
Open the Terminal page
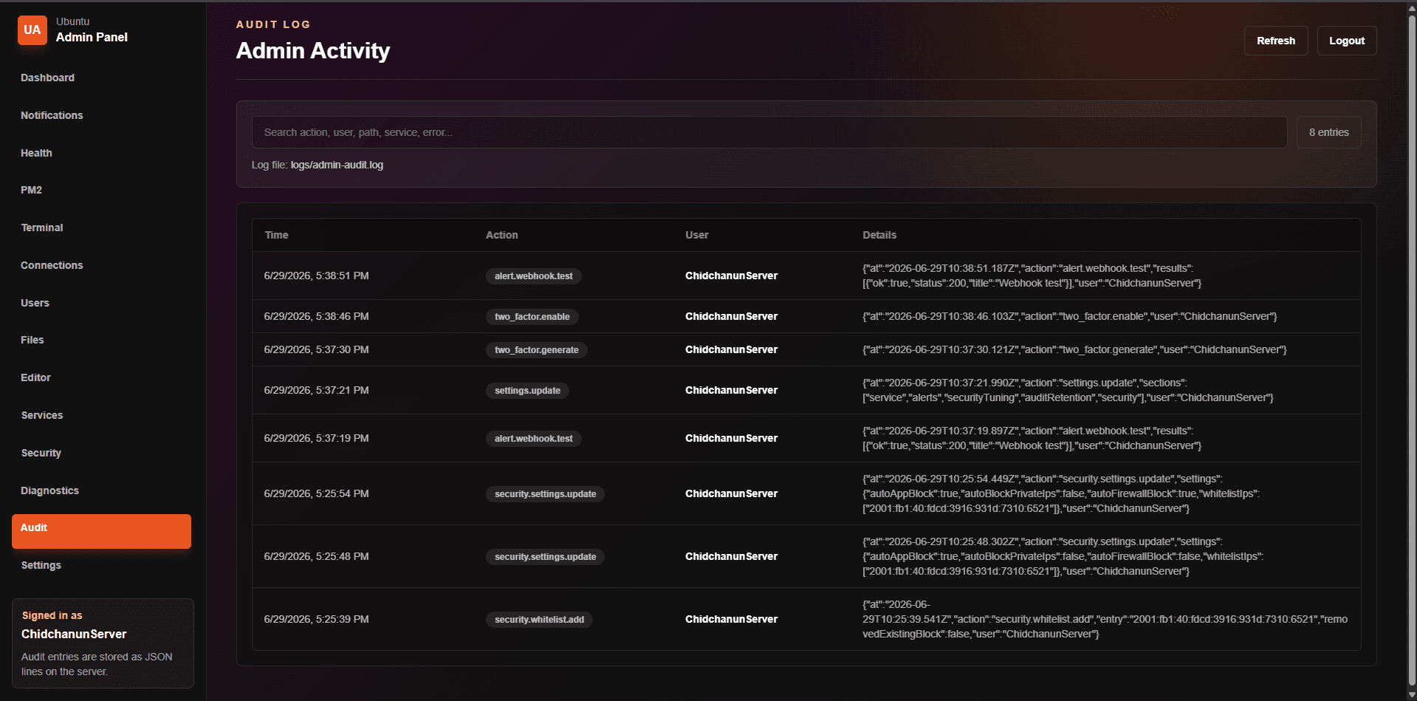(x=42, y=228)
